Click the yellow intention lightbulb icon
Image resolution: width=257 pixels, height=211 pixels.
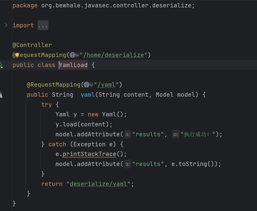coord(17,55)
